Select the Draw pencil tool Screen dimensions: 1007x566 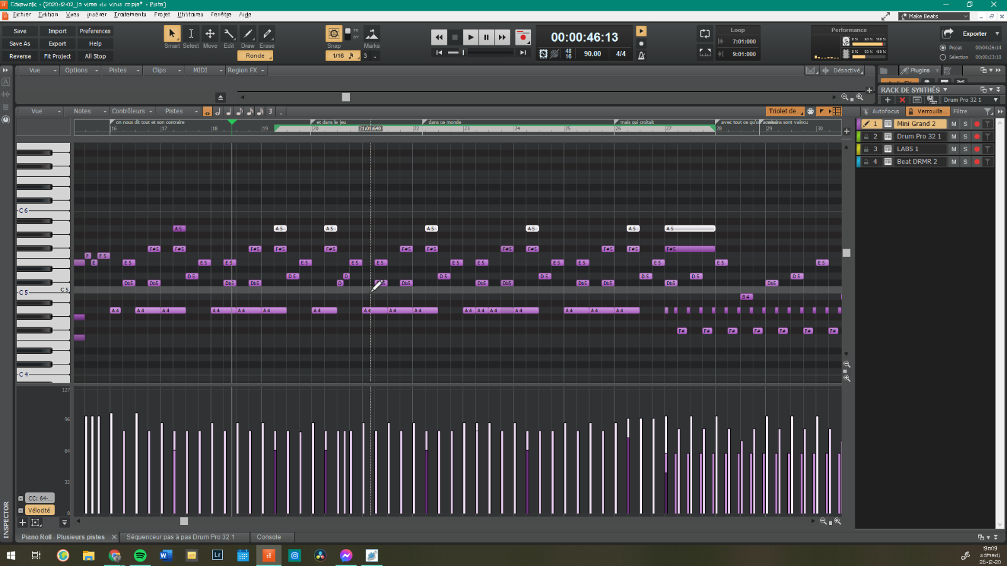coord(248,34)
